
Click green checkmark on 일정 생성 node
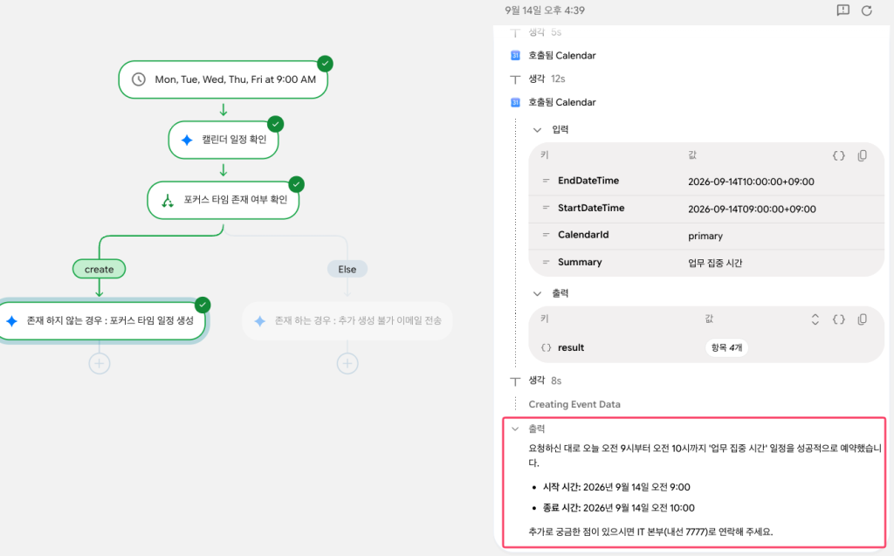[x=203, y=305]
